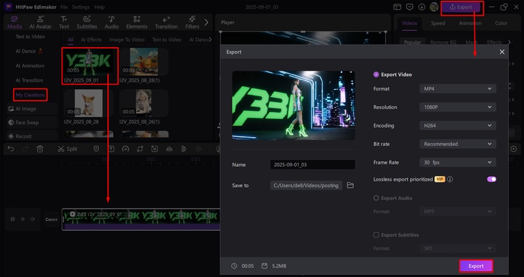
Task: Expand more property sub-tabs chevron after Effects
Action: click(510, 42)
